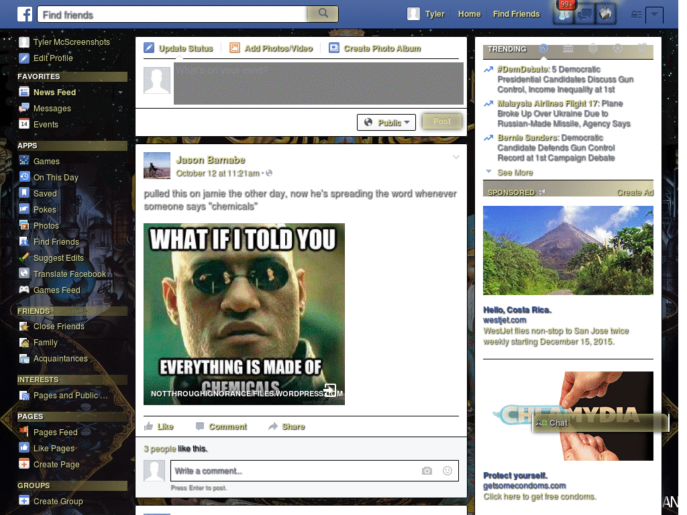
Task: Click the Pokes sidebar icon
Action: [x=24, y=209]
